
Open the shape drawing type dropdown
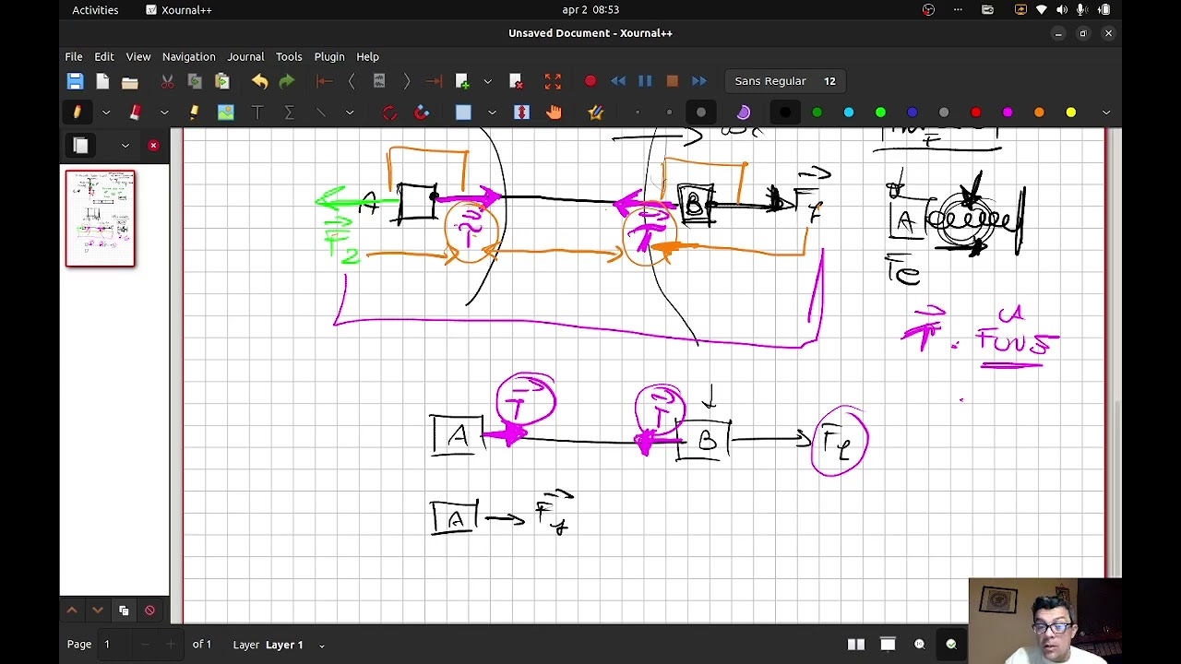coord(350,113)
